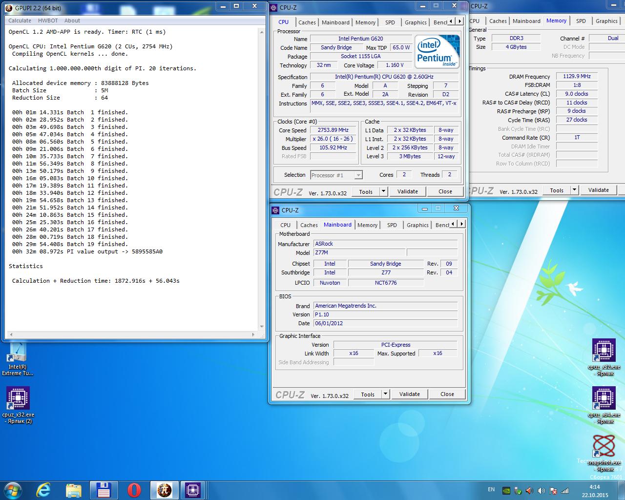The height and width of the screenshot is (500, 625).
Task: Open Calculate menu in GPUPI
Action: [x=20, y=21]
